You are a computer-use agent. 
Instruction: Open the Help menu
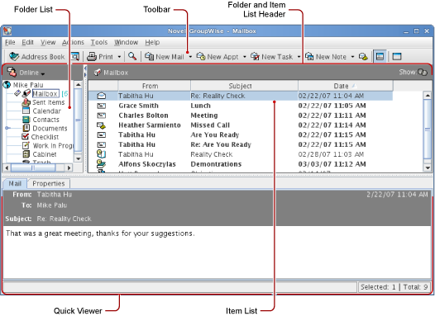tap(152, 42)
